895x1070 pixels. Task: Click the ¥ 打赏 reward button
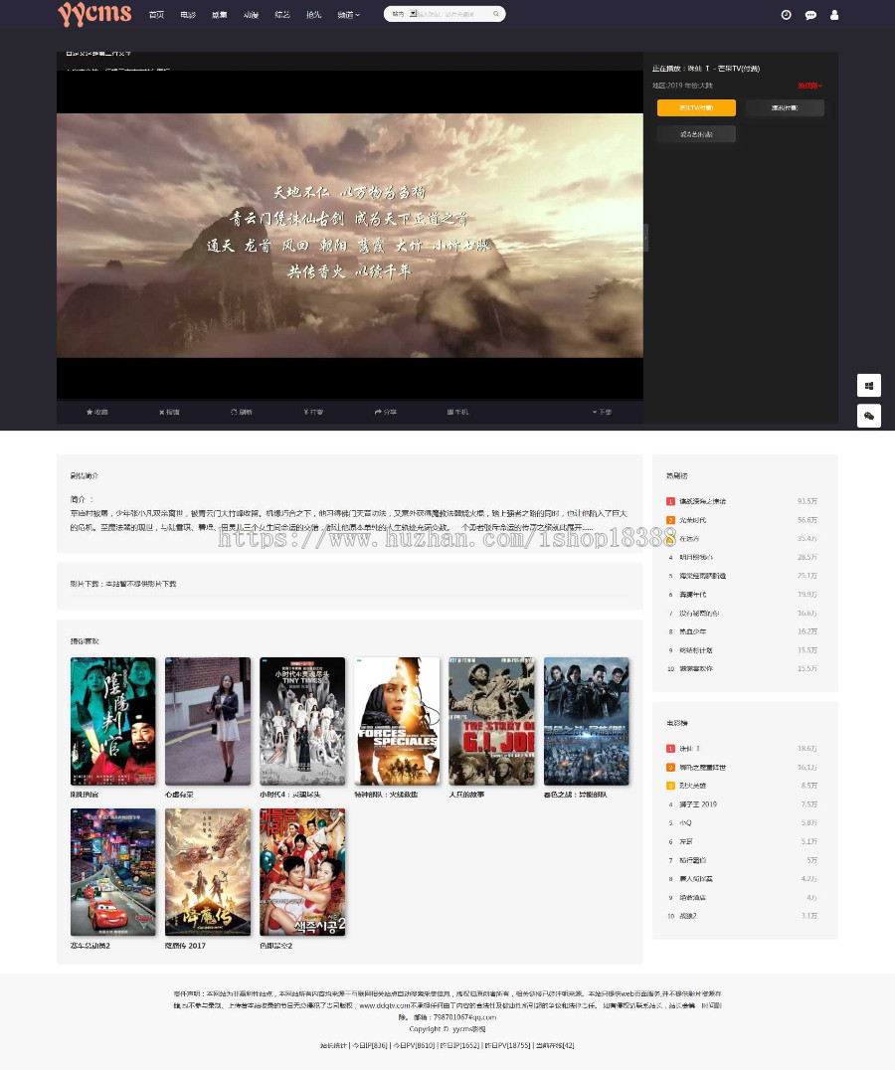313,412
